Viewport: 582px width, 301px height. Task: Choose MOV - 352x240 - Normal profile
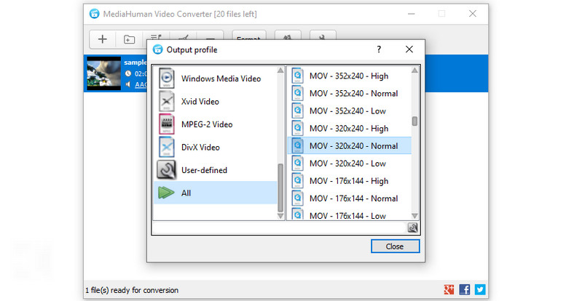point(350,93)
